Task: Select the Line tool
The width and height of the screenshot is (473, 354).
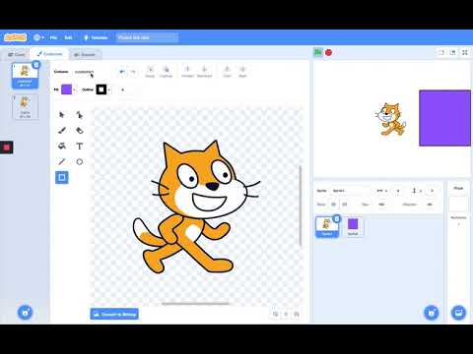Action: click(x=62, y=162)
